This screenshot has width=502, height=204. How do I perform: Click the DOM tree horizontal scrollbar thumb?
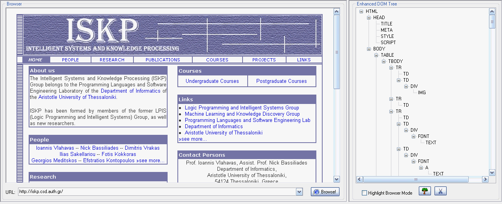(x=416, y=179)
